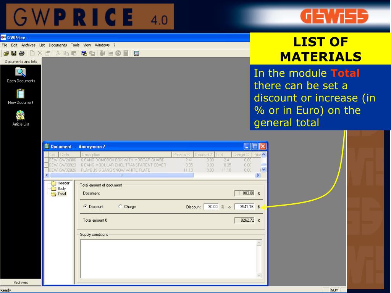
Task: Click the Save floppy disk icon
Action: coord(14,53)
